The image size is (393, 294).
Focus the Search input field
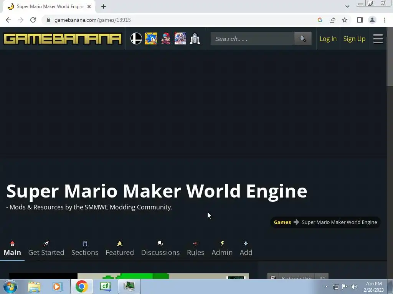(x=252, y=39)
